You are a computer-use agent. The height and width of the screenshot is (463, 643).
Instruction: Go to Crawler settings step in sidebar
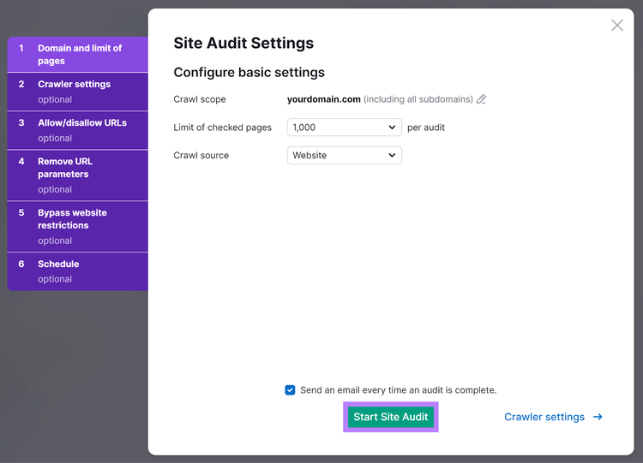point(77,92)
